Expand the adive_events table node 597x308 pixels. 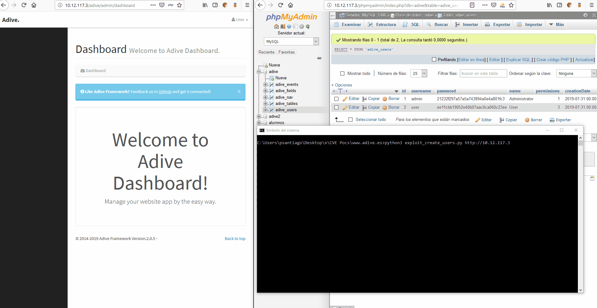click(x=265, y=85)
